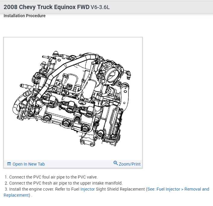Follow the blue 'Injector' hyperlink in step 3
Image resolution: width=213 pixels, height=206 pixels.
point(87,189)
